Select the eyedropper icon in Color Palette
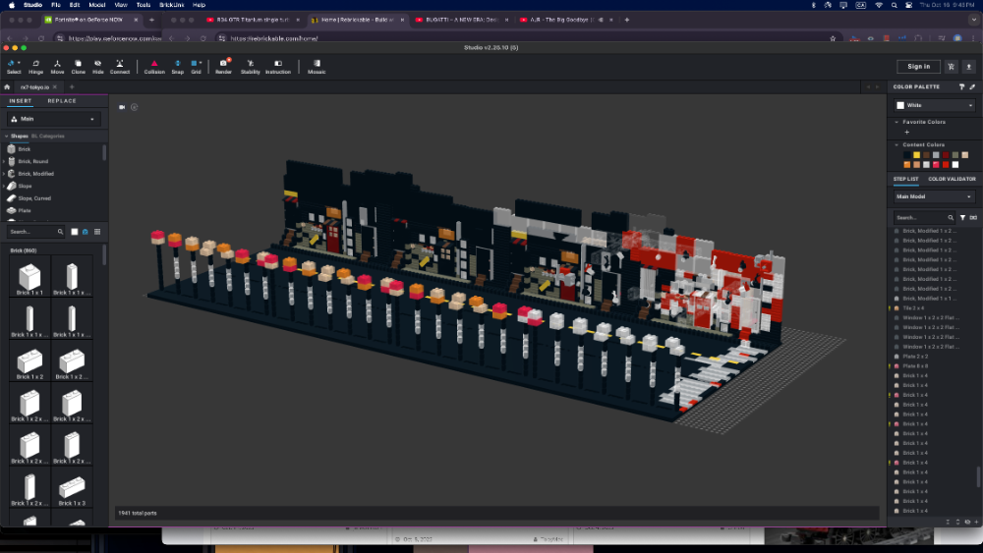983x553 pixels. pos(972,87)
